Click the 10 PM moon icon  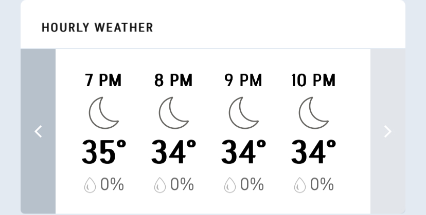click(x=313, y=113)
